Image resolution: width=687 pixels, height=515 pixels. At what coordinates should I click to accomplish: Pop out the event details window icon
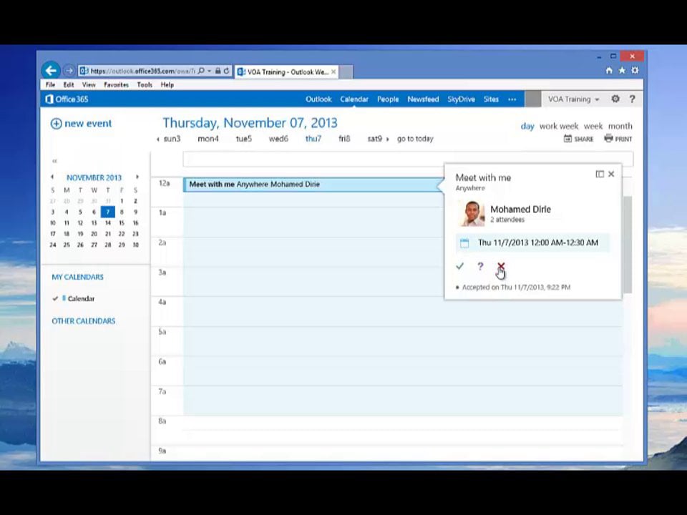point(600,175)
